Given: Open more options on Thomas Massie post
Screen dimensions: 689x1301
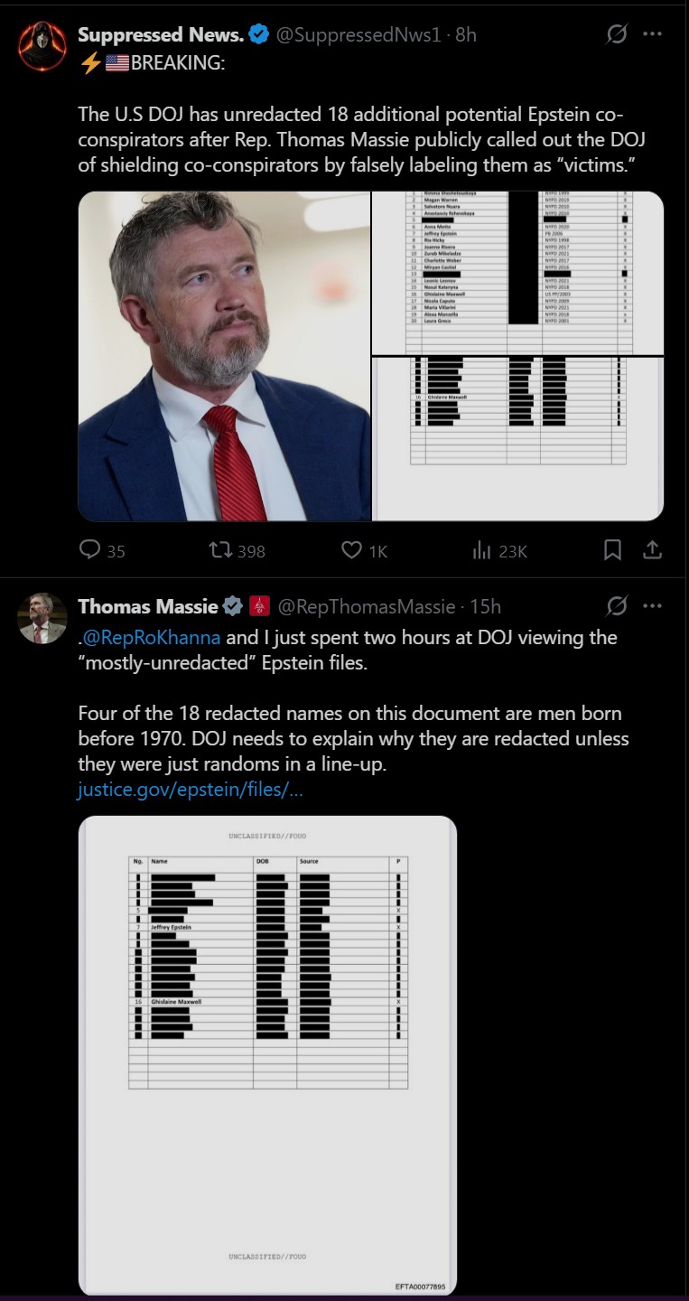Looking at the screenshot, I should pos(652,605).
